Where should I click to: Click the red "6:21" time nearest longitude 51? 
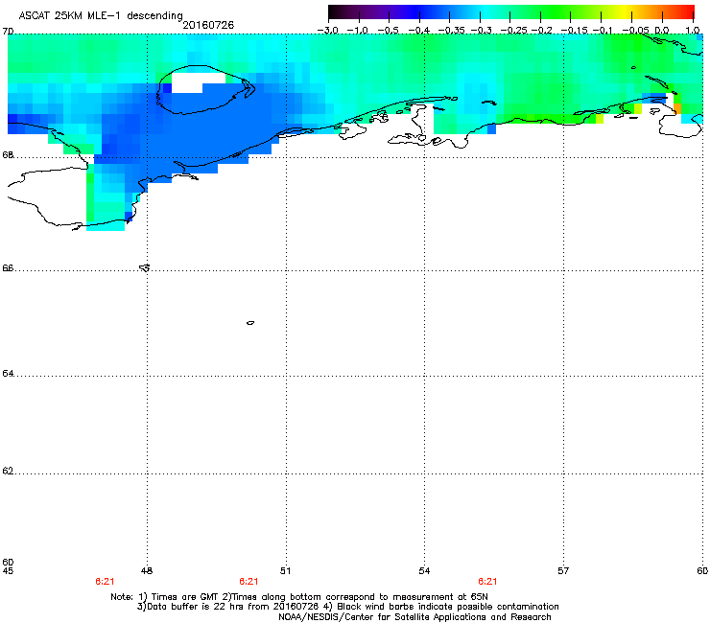[x=248, y=582]
